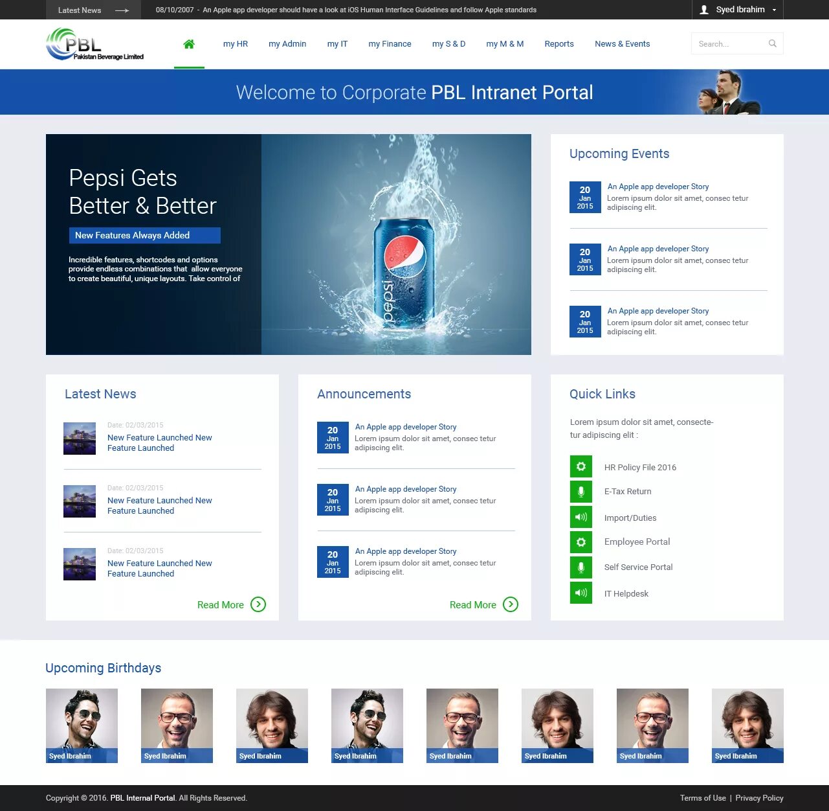The height and width of the screenshot is (811, 829).
Task: Open the my HR menu
Action: (236, 44)
